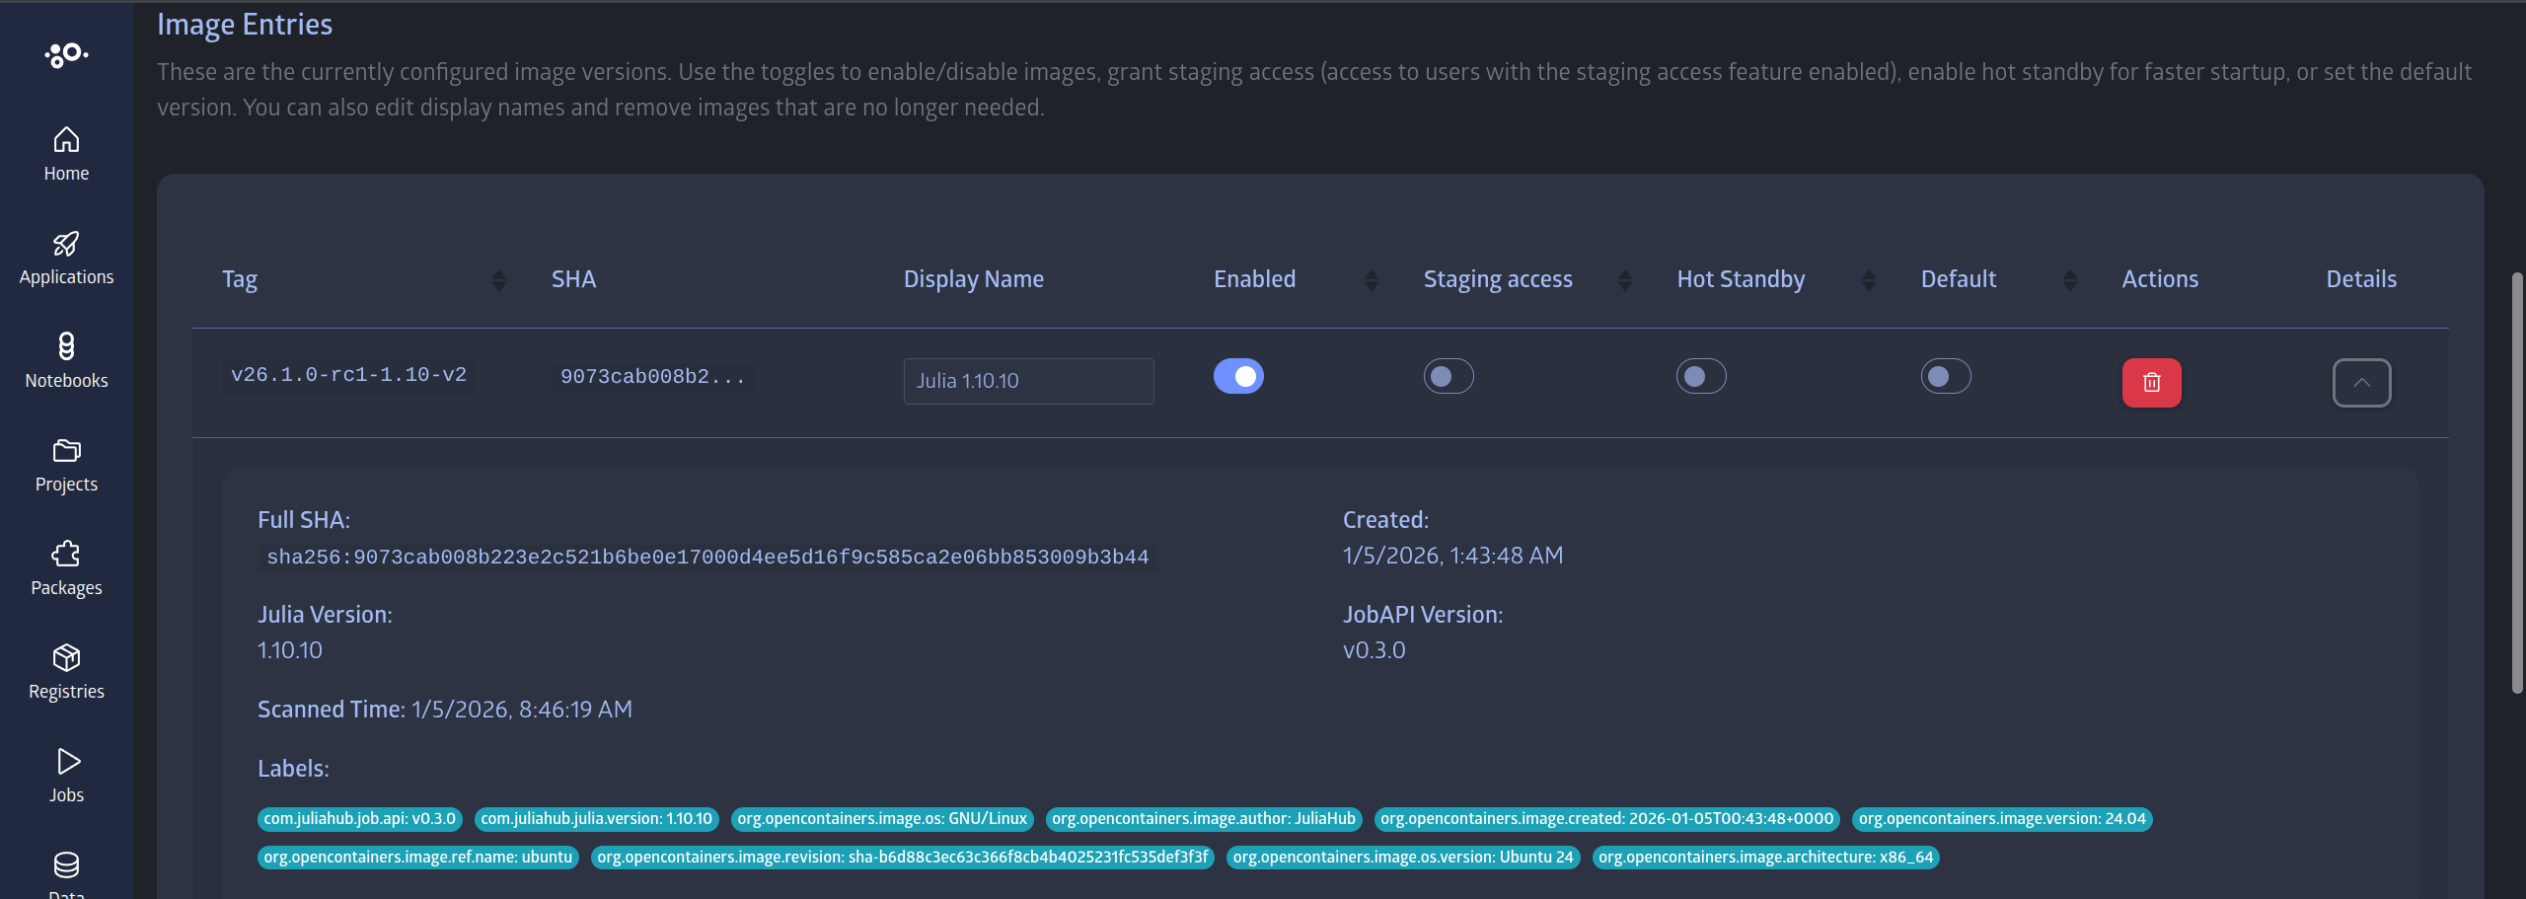
Task: Set image as Default with toggle
Action: pyautogui.click(x=1945, y=376)
